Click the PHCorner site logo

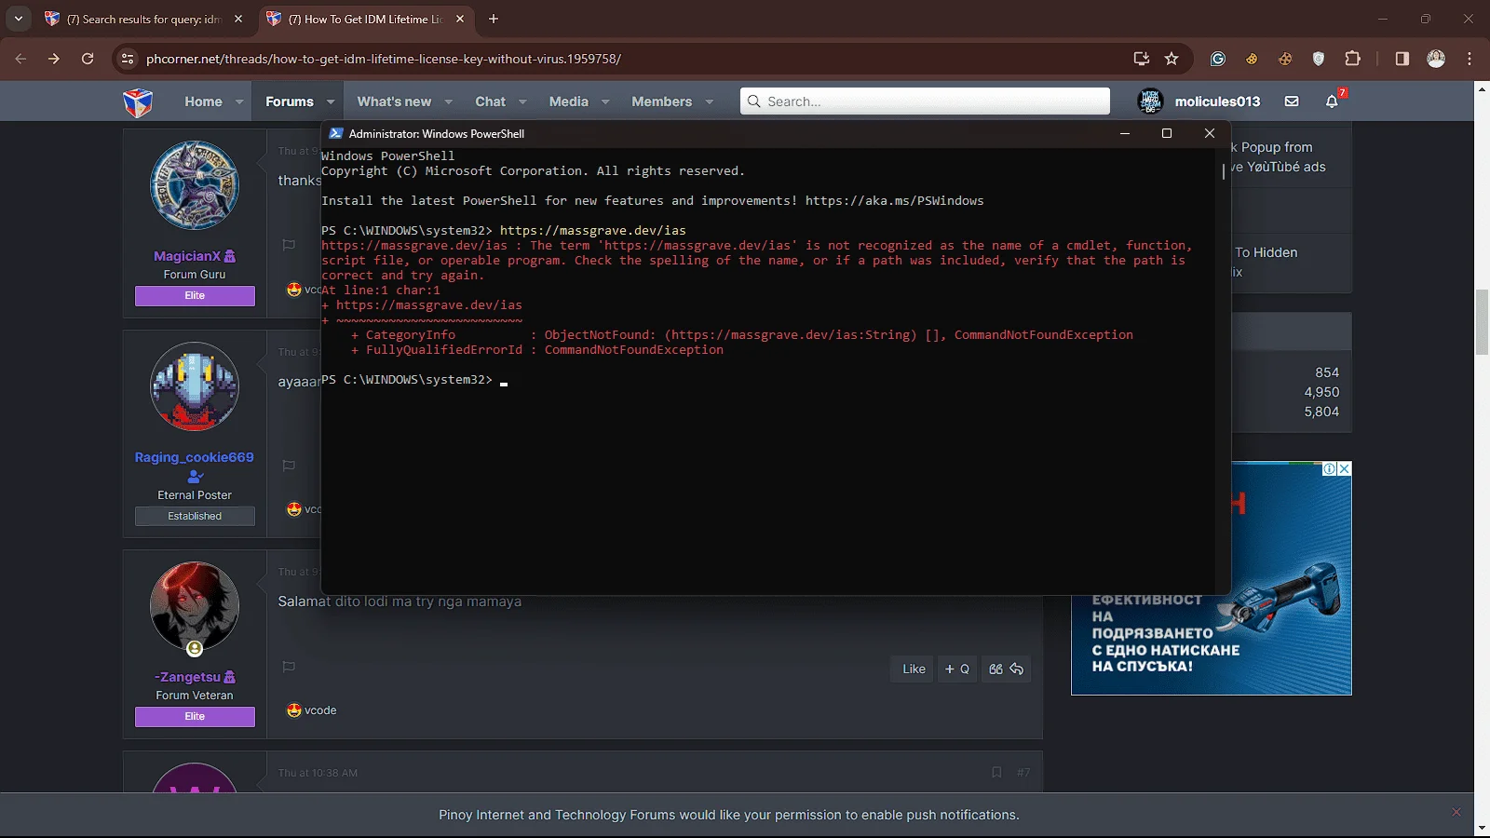click(138, 101)
